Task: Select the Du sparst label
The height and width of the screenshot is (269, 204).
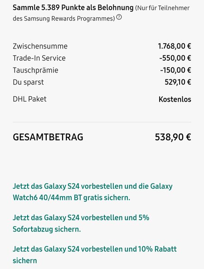Action: coord(28,83)
